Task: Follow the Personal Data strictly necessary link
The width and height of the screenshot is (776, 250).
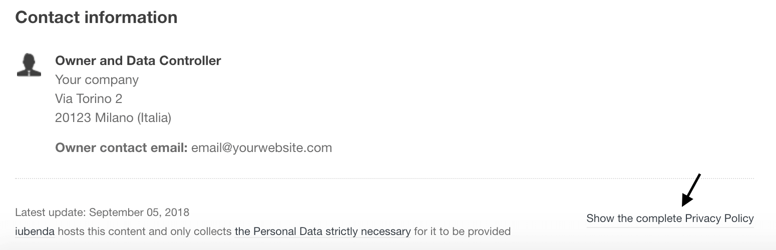Action: tap(322, 231)
